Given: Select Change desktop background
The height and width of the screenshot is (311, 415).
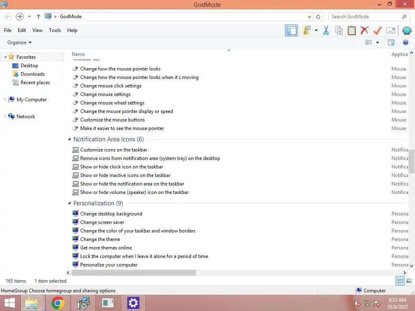Looking at the screenshot, I should pyautogui.click(x=111, y=214).
